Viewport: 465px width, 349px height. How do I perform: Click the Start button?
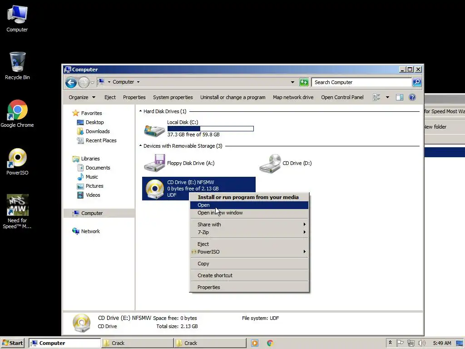click(12, 343)
